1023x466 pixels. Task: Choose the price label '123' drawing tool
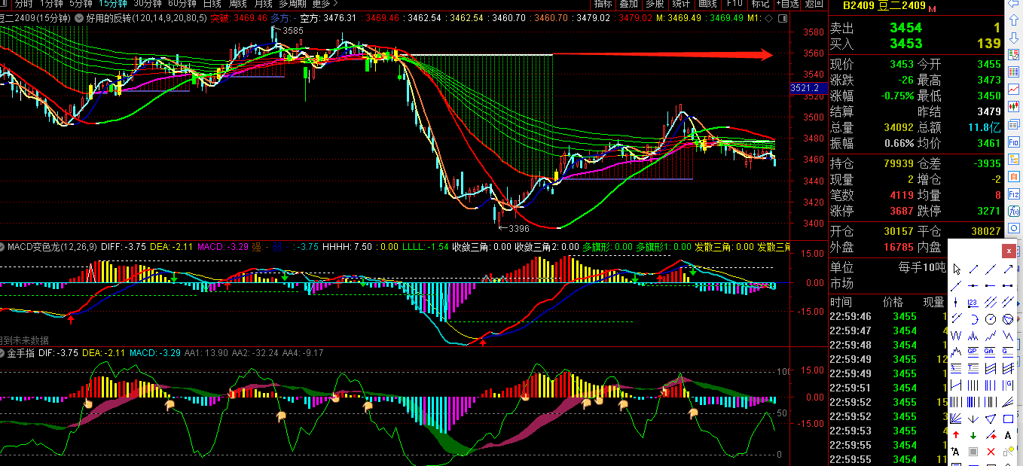click(x=973, y=303)
